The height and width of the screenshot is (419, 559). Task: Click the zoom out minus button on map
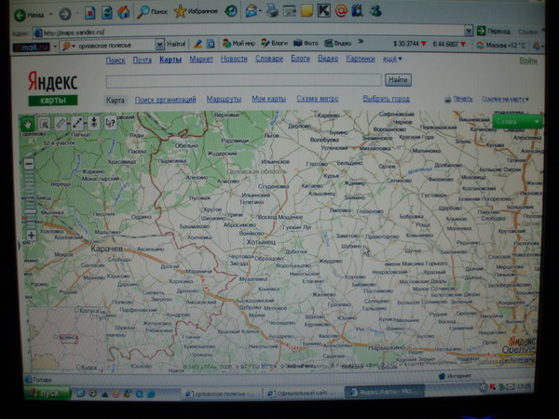[x=30, y=164]
